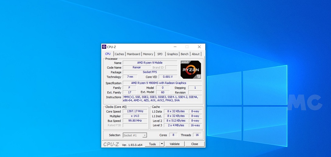Viewport: 331px width, 157px height.
Task: Click the Validate button
Action: tap(175, 144)
